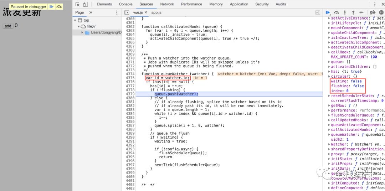The width and height of the screenshot is (385, 191).
Task: Expand the setActiveInstance scope entry
Action: tap(329, 18)
